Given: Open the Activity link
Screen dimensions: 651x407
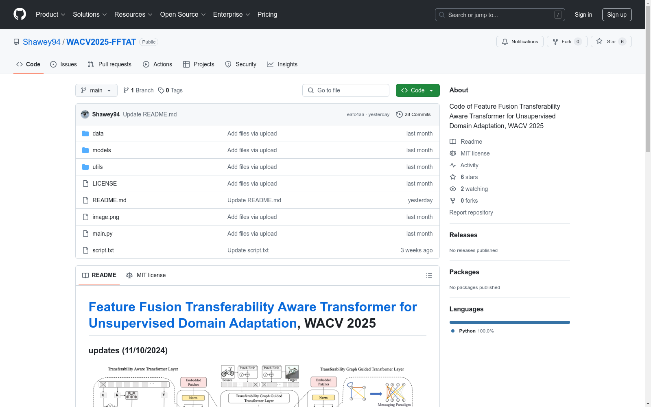Looking at the screenshot, I should pos(464,165).
